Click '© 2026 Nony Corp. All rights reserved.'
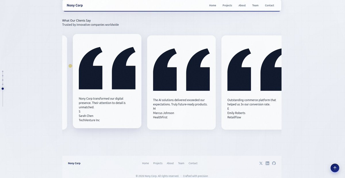This screenshot has width=345, height=178. pyautogui.click(x=157, y=176)
